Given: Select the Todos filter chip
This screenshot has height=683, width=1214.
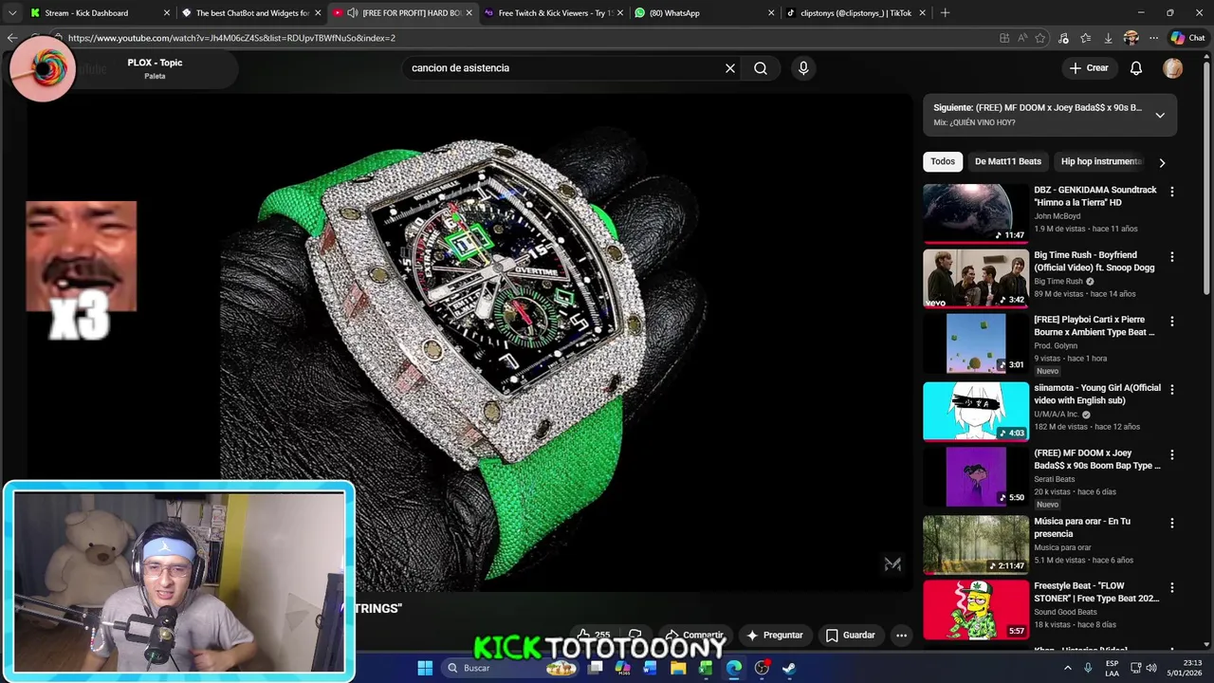Looking at the screenshot, I should tap(943, 161).
